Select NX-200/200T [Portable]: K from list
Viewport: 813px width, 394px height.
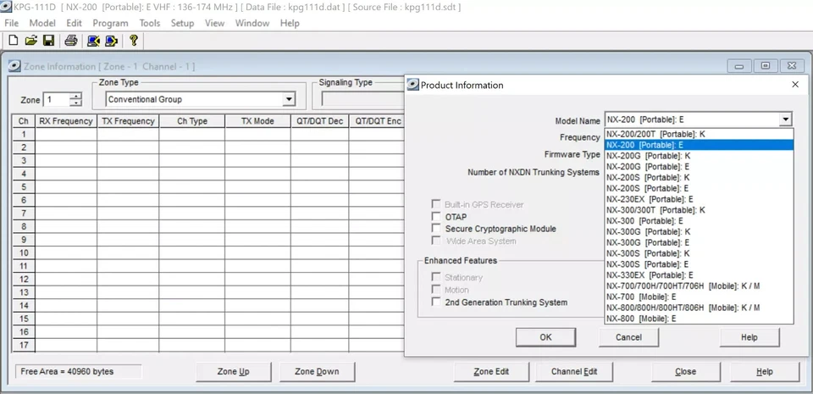[699, 134]
